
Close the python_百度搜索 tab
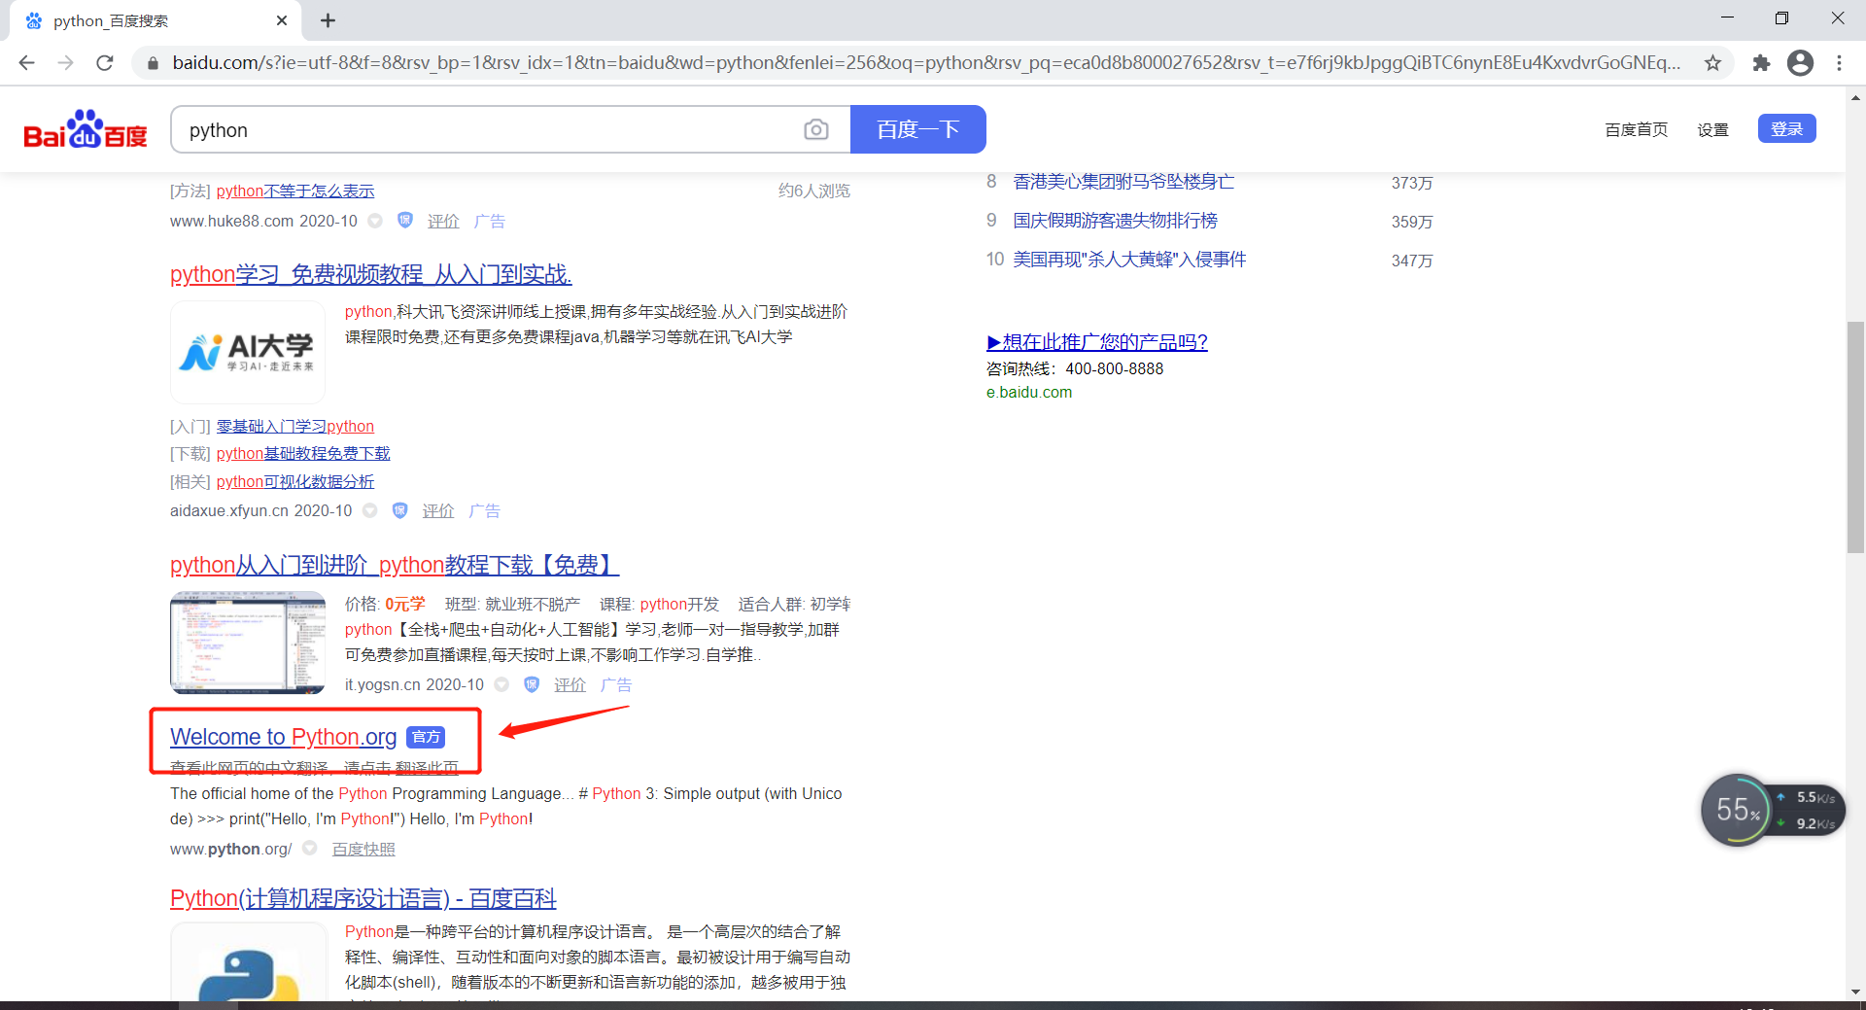pyautogui.click(x=282, y=20)
